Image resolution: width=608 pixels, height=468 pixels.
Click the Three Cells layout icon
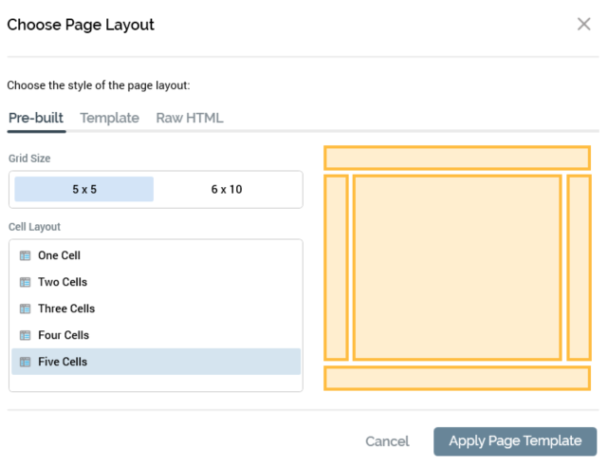tap(26, 309)
